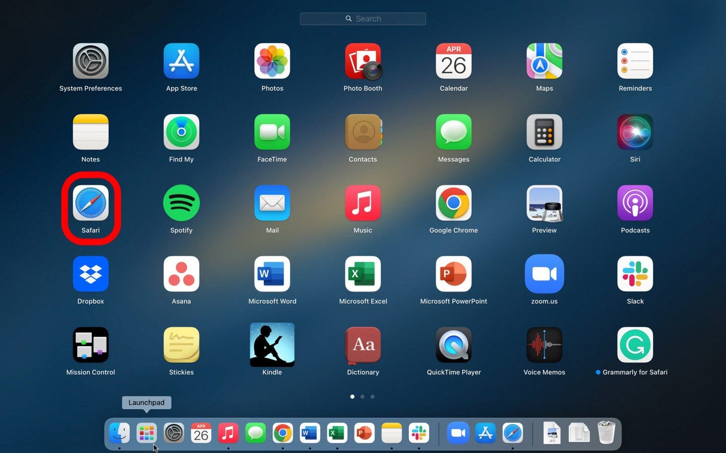Open Microsoft Excel from Launchpad grid
Image resolution: width=726 pixels, height=453 pixels.
363,274
